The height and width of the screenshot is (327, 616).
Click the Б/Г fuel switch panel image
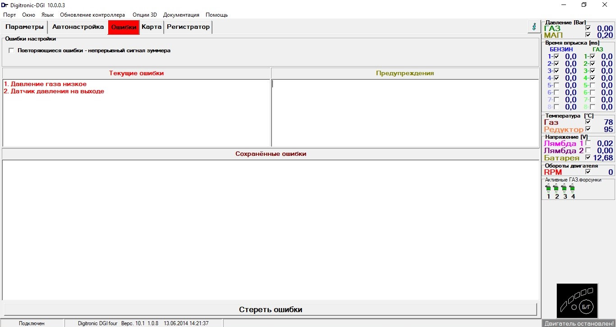click(577, 300)
